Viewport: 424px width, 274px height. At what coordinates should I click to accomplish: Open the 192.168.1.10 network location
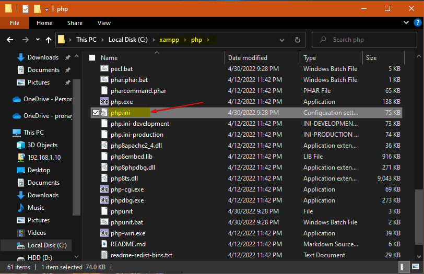pos(44,158)
